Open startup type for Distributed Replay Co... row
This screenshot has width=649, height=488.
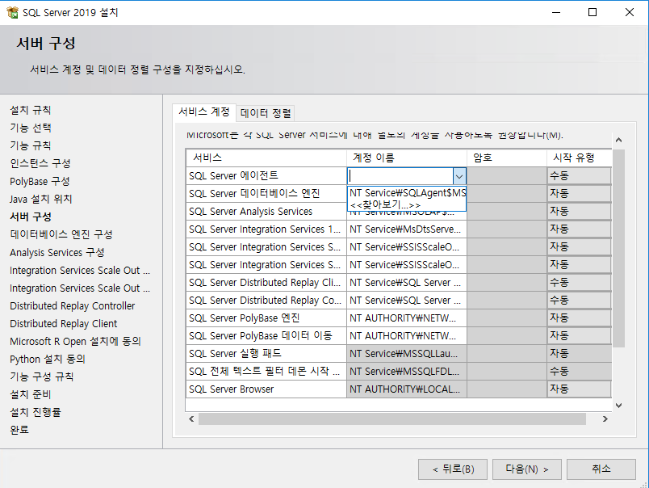coord(579,301)
